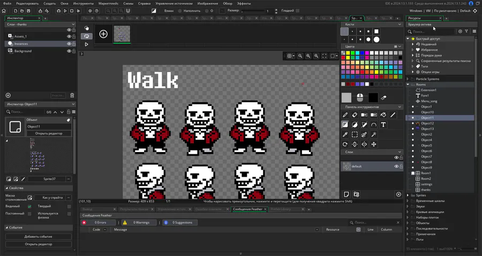Toggle animation loop button
Screen dimensions: 482x256
click(86, 36)
